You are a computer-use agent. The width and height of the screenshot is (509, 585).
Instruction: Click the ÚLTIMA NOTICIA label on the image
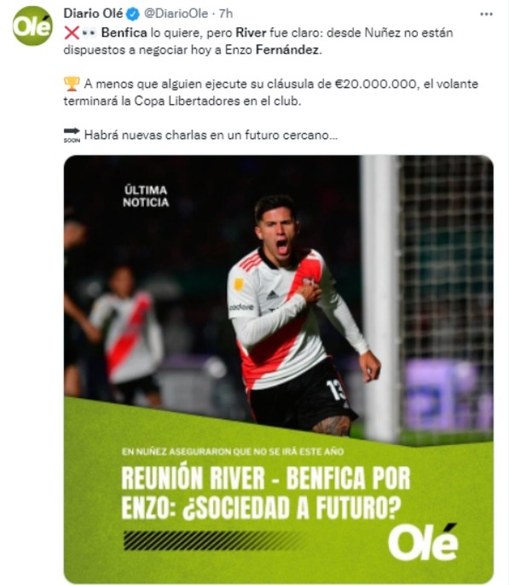pos(146,196)
